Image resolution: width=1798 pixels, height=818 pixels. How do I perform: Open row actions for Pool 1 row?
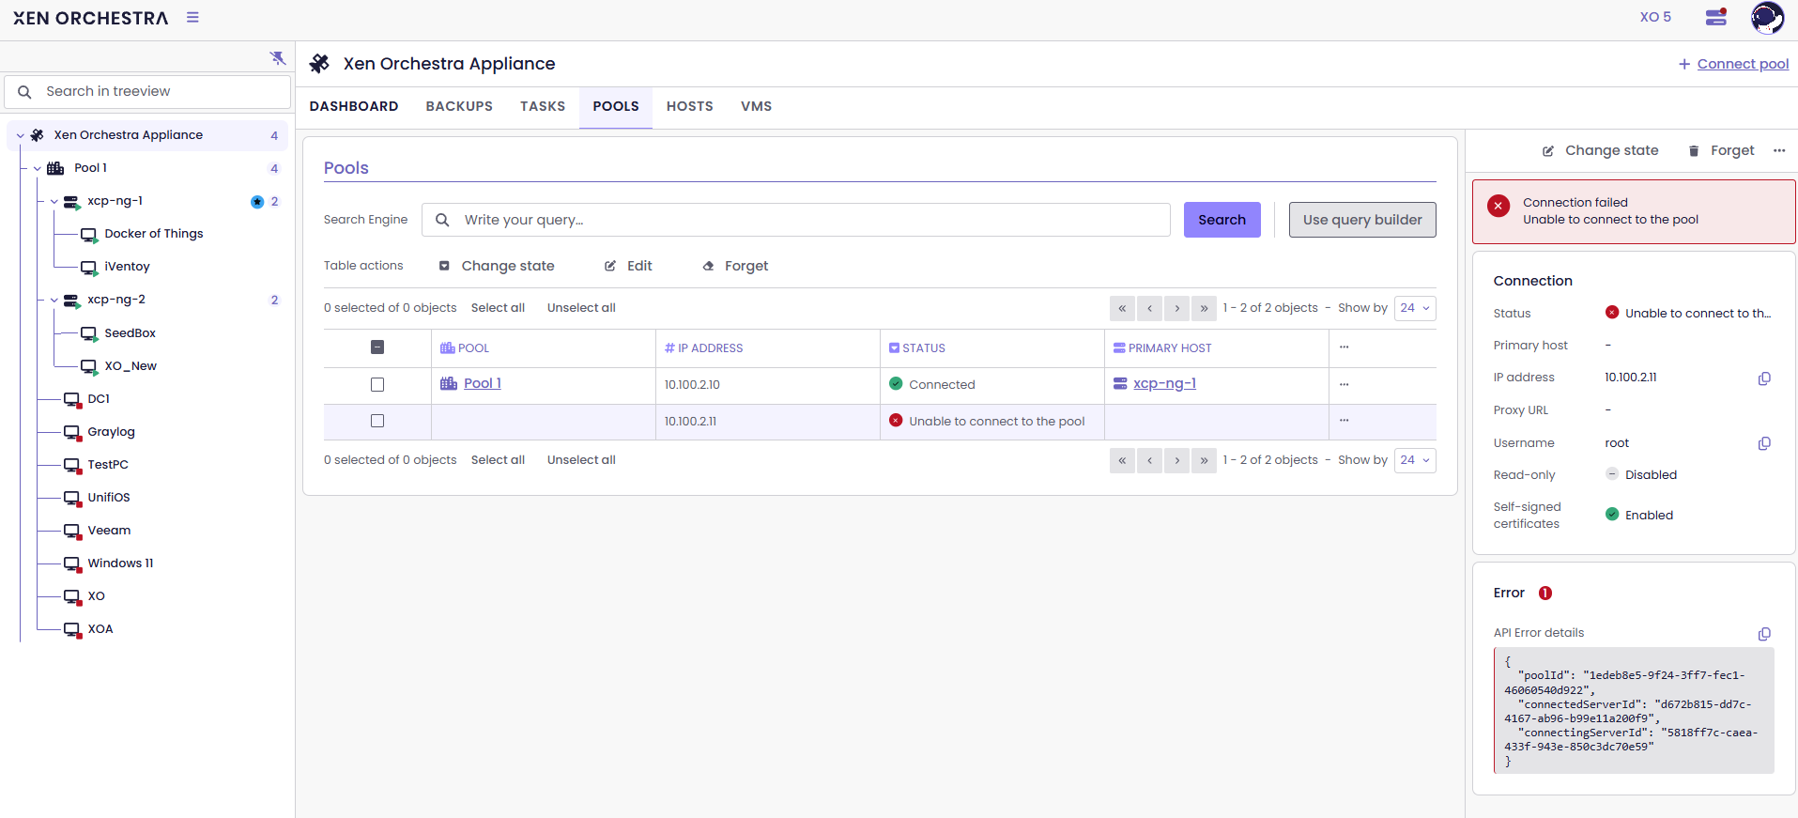(x=1344, y=384)
